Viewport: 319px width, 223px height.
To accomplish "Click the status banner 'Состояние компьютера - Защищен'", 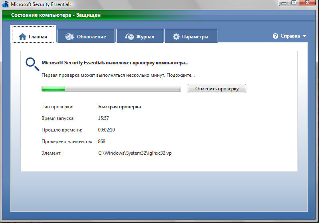I will [x=56, y=15].
